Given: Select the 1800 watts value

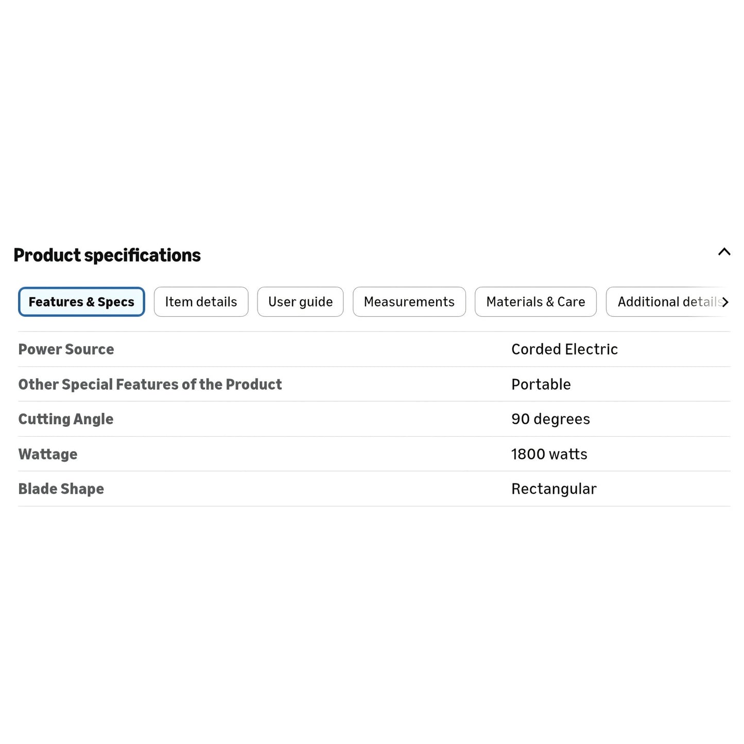Looking at the screenshot, I should (549, 454).
